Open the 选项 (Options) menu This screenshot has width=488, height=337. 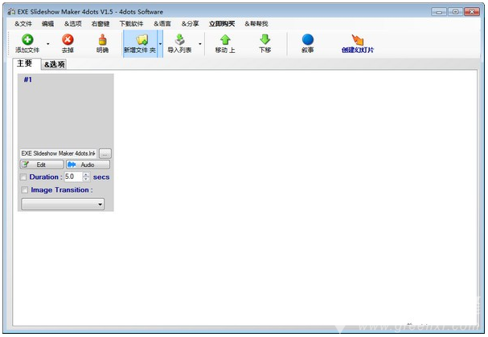pyautogui.click(x=73, y=23)
